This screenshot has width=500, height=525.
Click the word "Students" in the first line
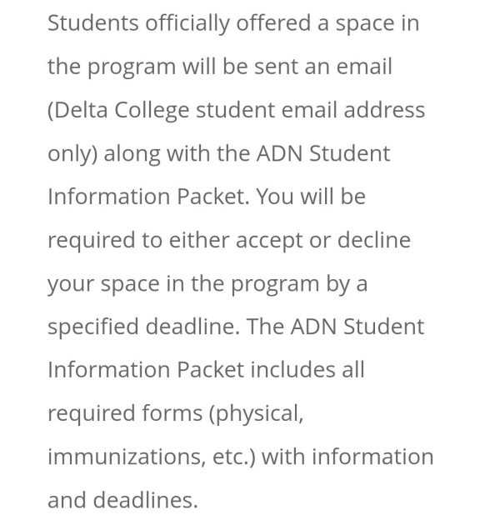pos(93,23)
